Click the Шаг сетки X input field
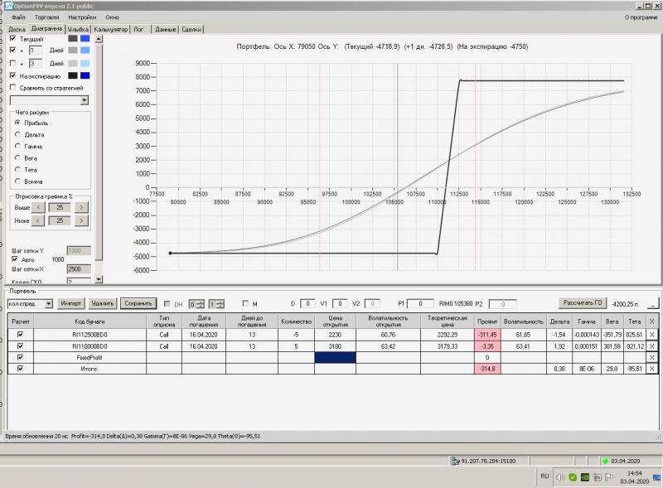 tap(79, 269)
